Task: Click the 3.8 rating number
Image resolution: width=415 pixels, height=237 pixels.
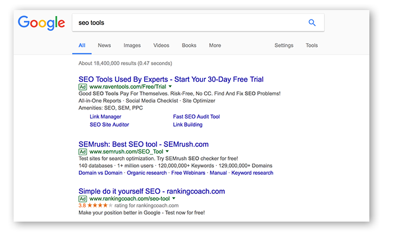Action: coord(82,206)
